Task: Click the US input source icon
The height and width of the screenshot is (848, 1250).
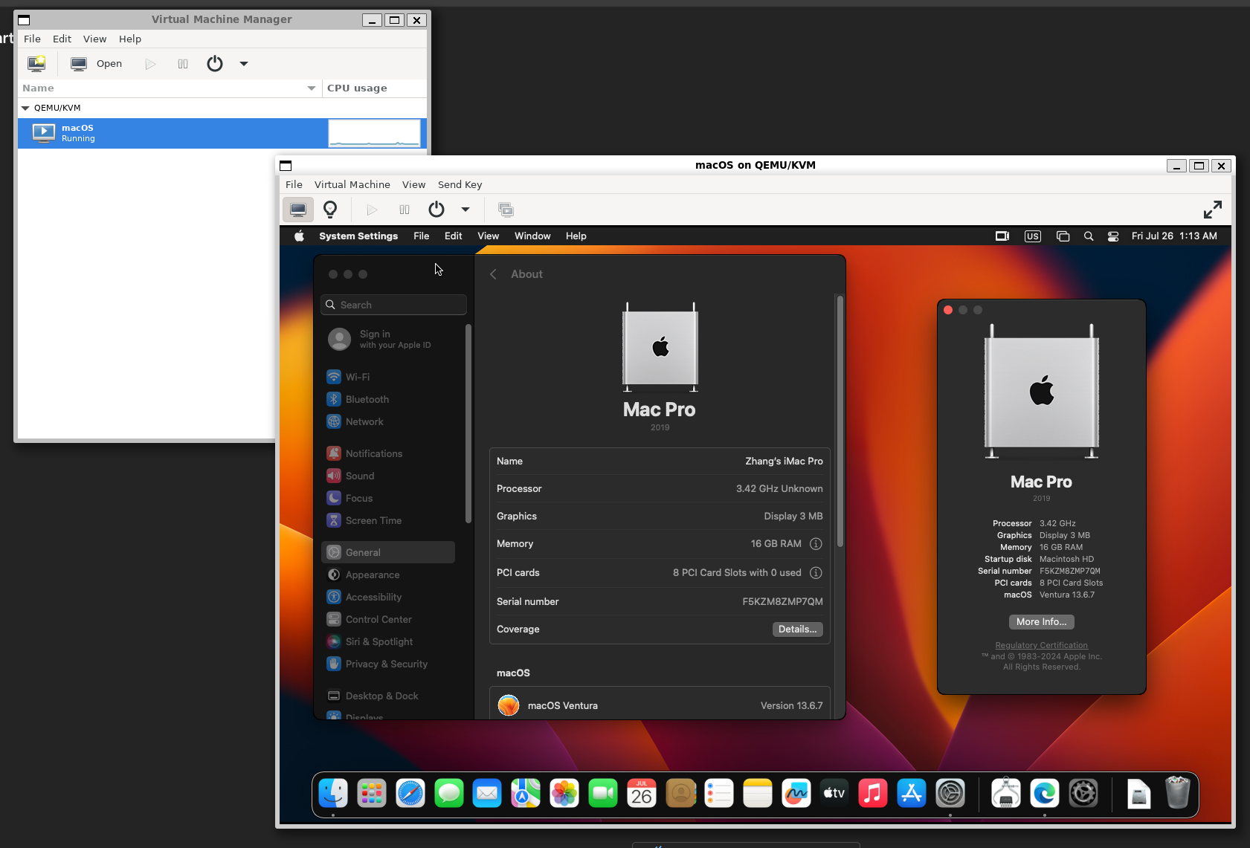Action: pyautogui.click(x=1033, y=236)
